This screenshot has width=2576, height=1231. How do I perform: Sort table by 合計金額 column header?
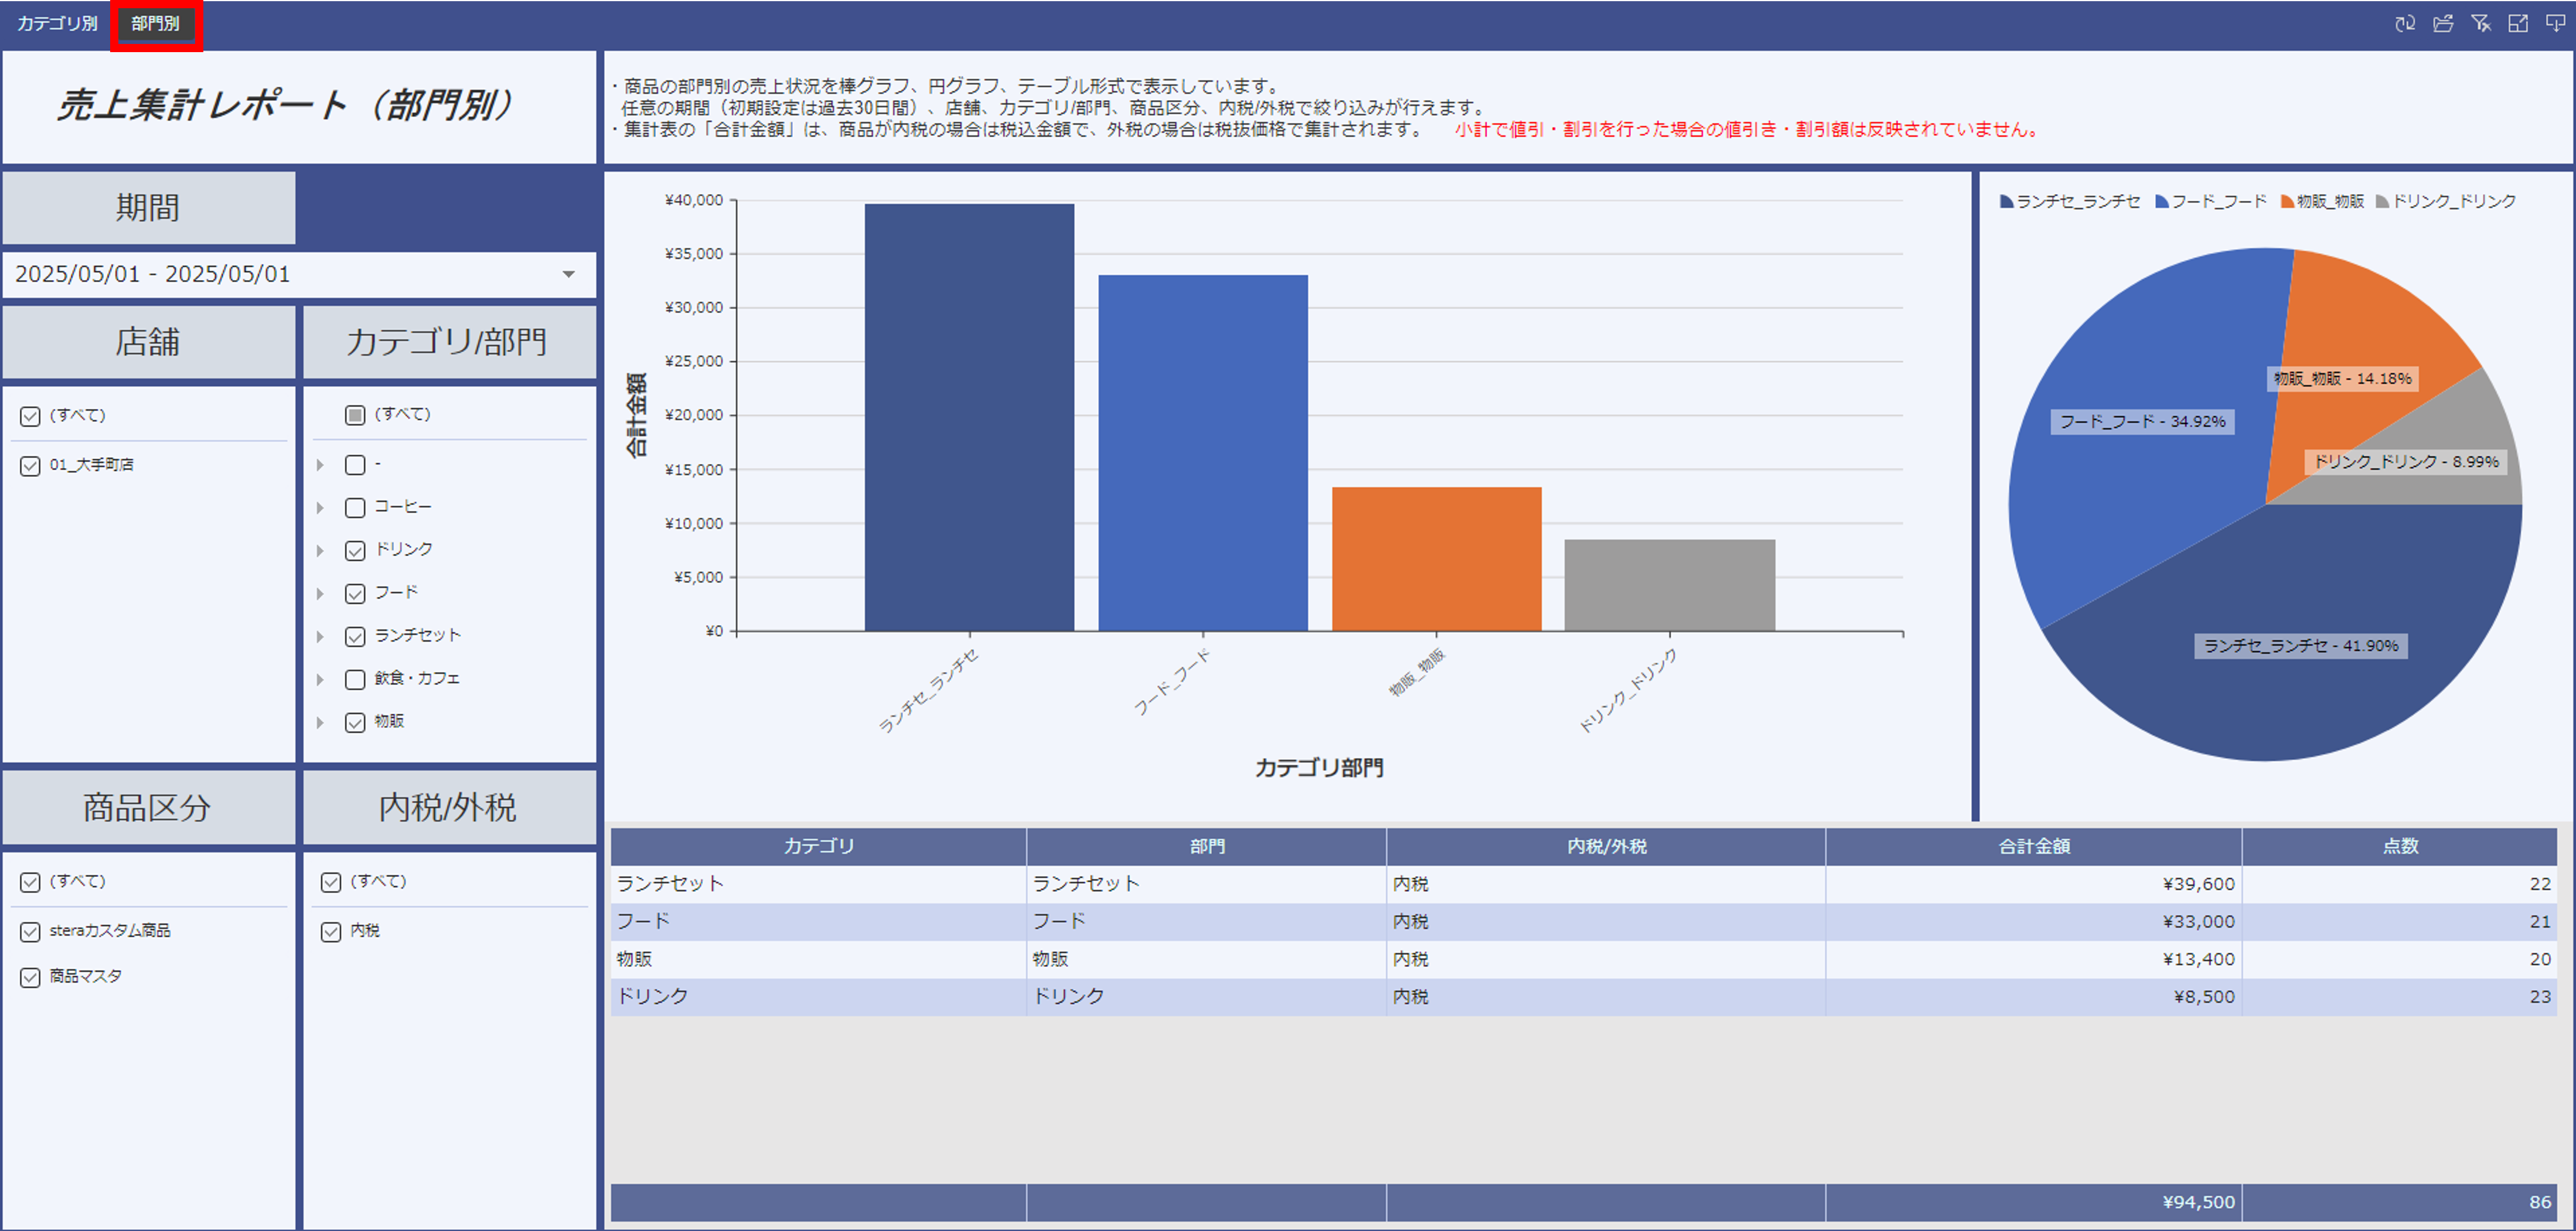[2033, 846]
